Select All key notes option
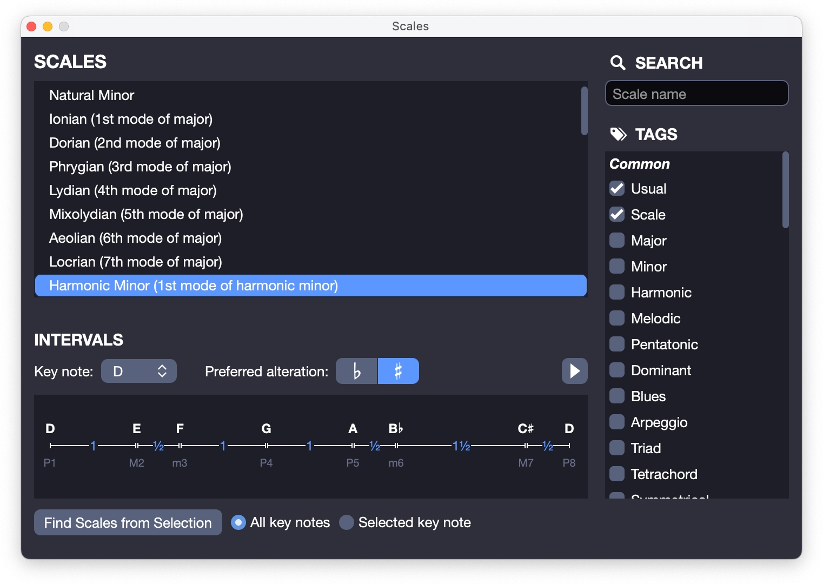Viewport: 823px width, 584px height. tap(238, 522)
